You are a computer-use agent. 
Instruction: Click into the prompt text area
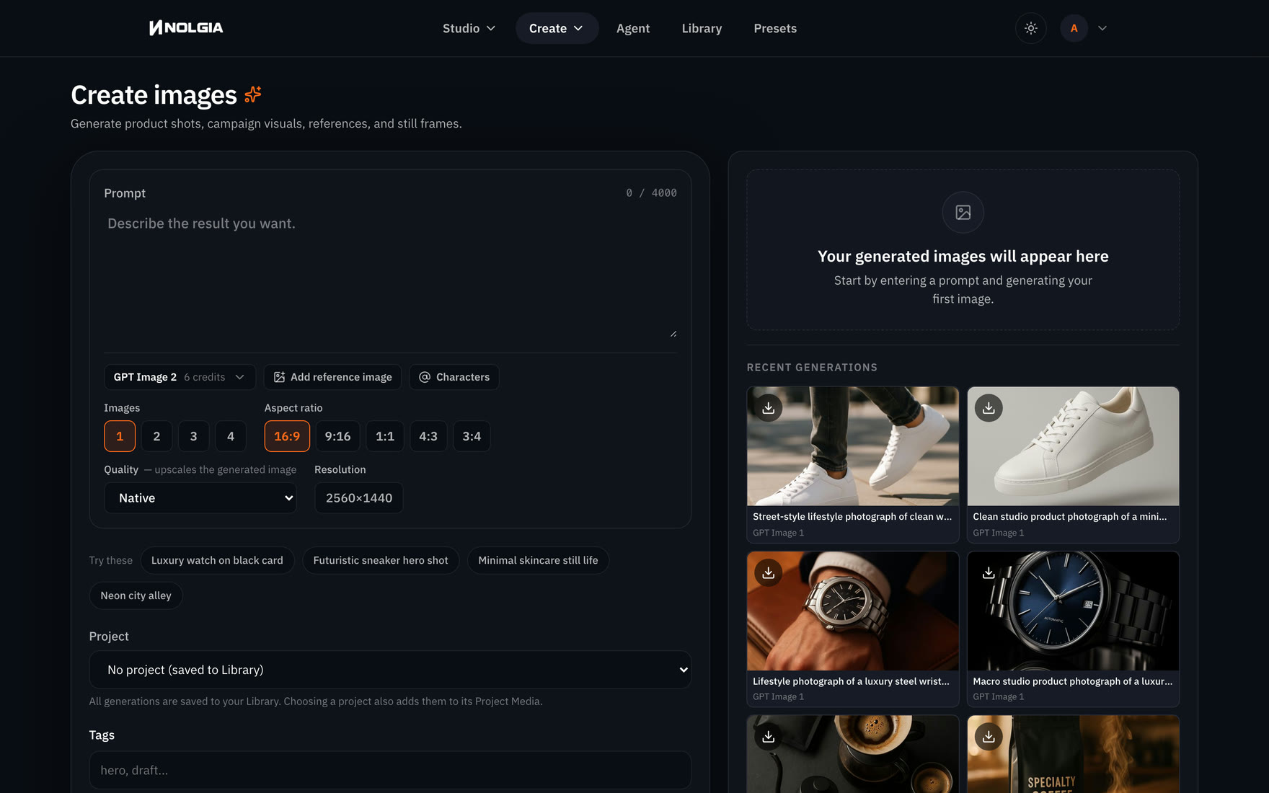pyautogui.click(x=390, y=274)
